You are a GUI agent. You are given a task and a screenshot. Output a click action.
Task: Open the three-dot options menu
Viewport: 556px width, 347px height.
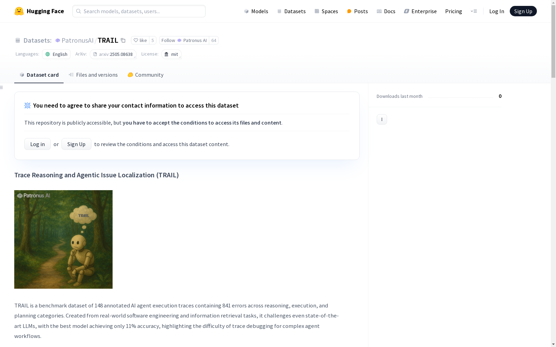click(x=382, y=119)
